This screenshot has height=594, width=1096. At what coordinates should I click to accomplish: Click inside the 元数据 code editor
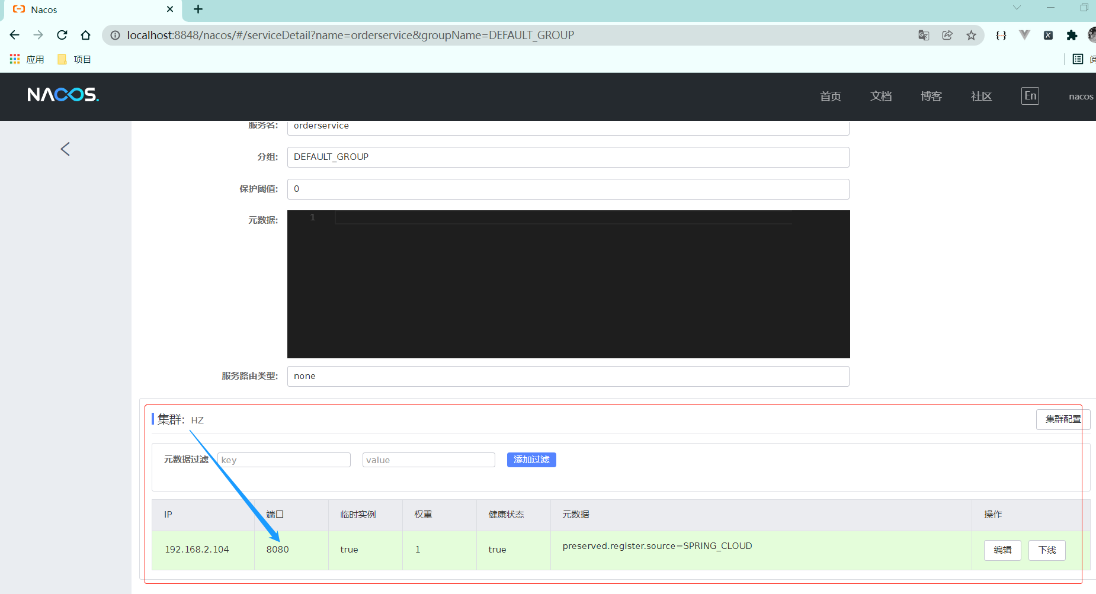coord(568,284)
